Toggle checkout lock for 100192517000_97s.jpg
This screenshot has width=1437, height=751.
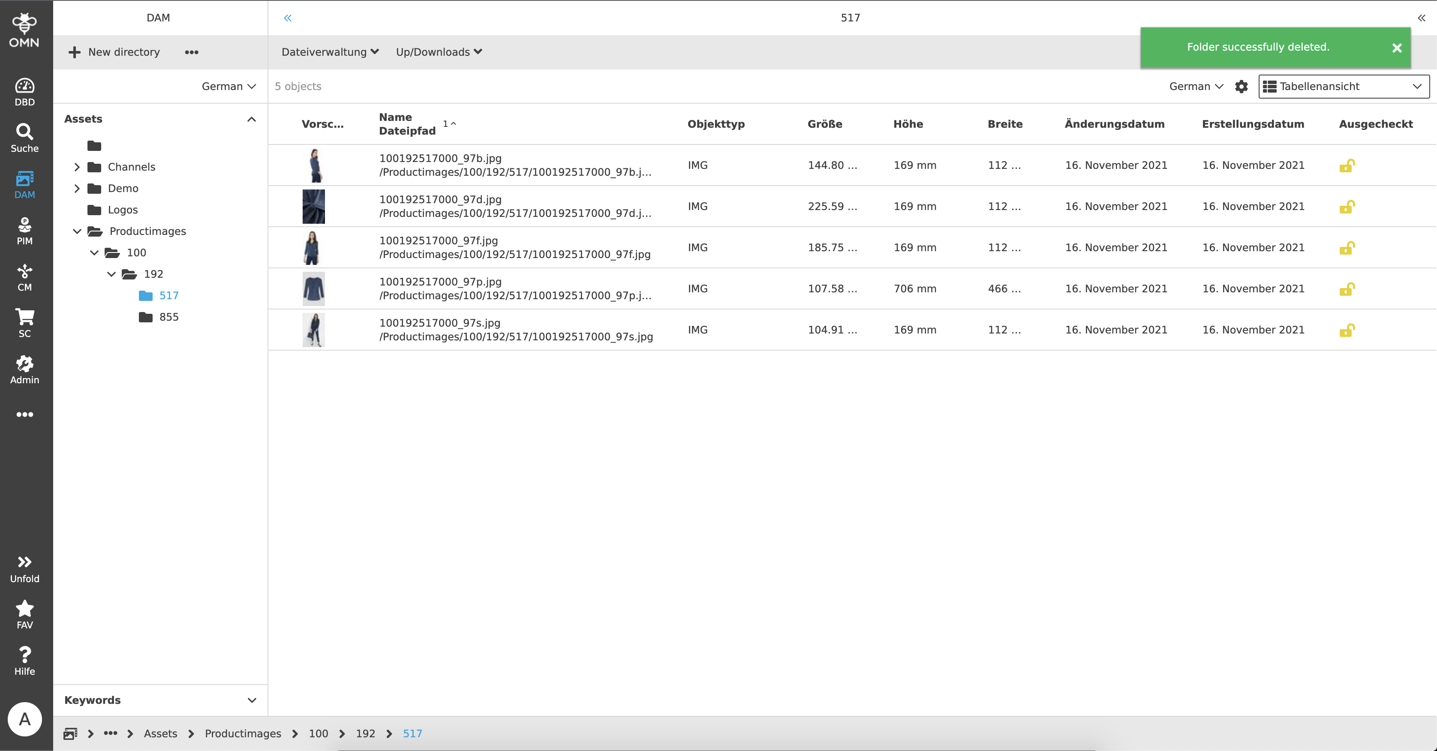(x=1347, y=330)
